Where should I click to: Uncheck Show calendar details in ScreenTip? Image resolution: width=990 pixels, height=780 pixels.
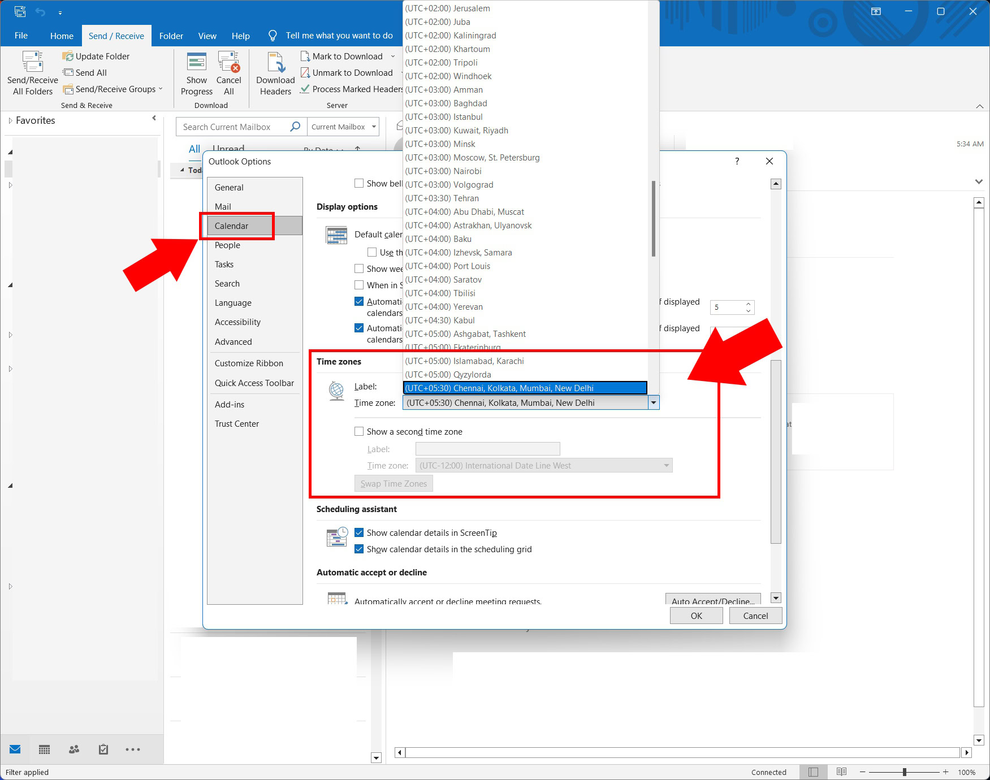pos(360,532)
